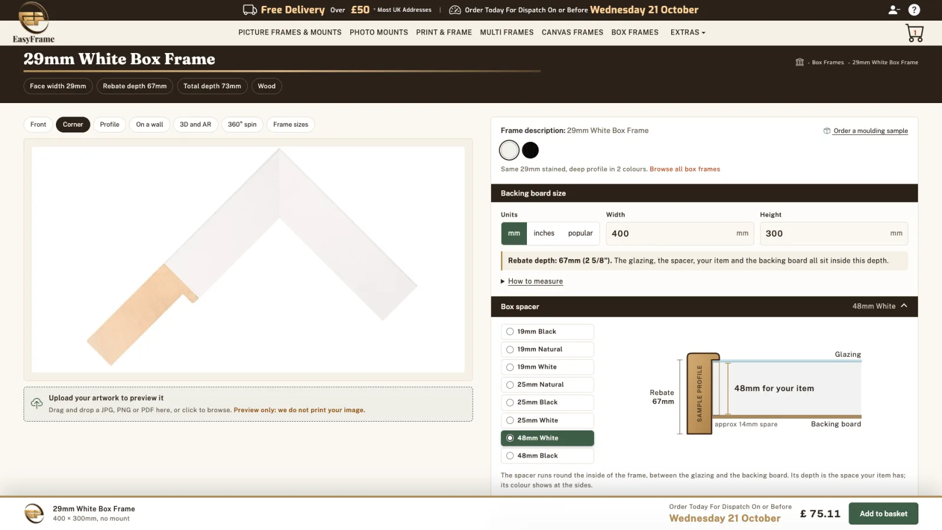Click the Height input field
The width and height of the screenshot is (942, 530).
point(834,233)
